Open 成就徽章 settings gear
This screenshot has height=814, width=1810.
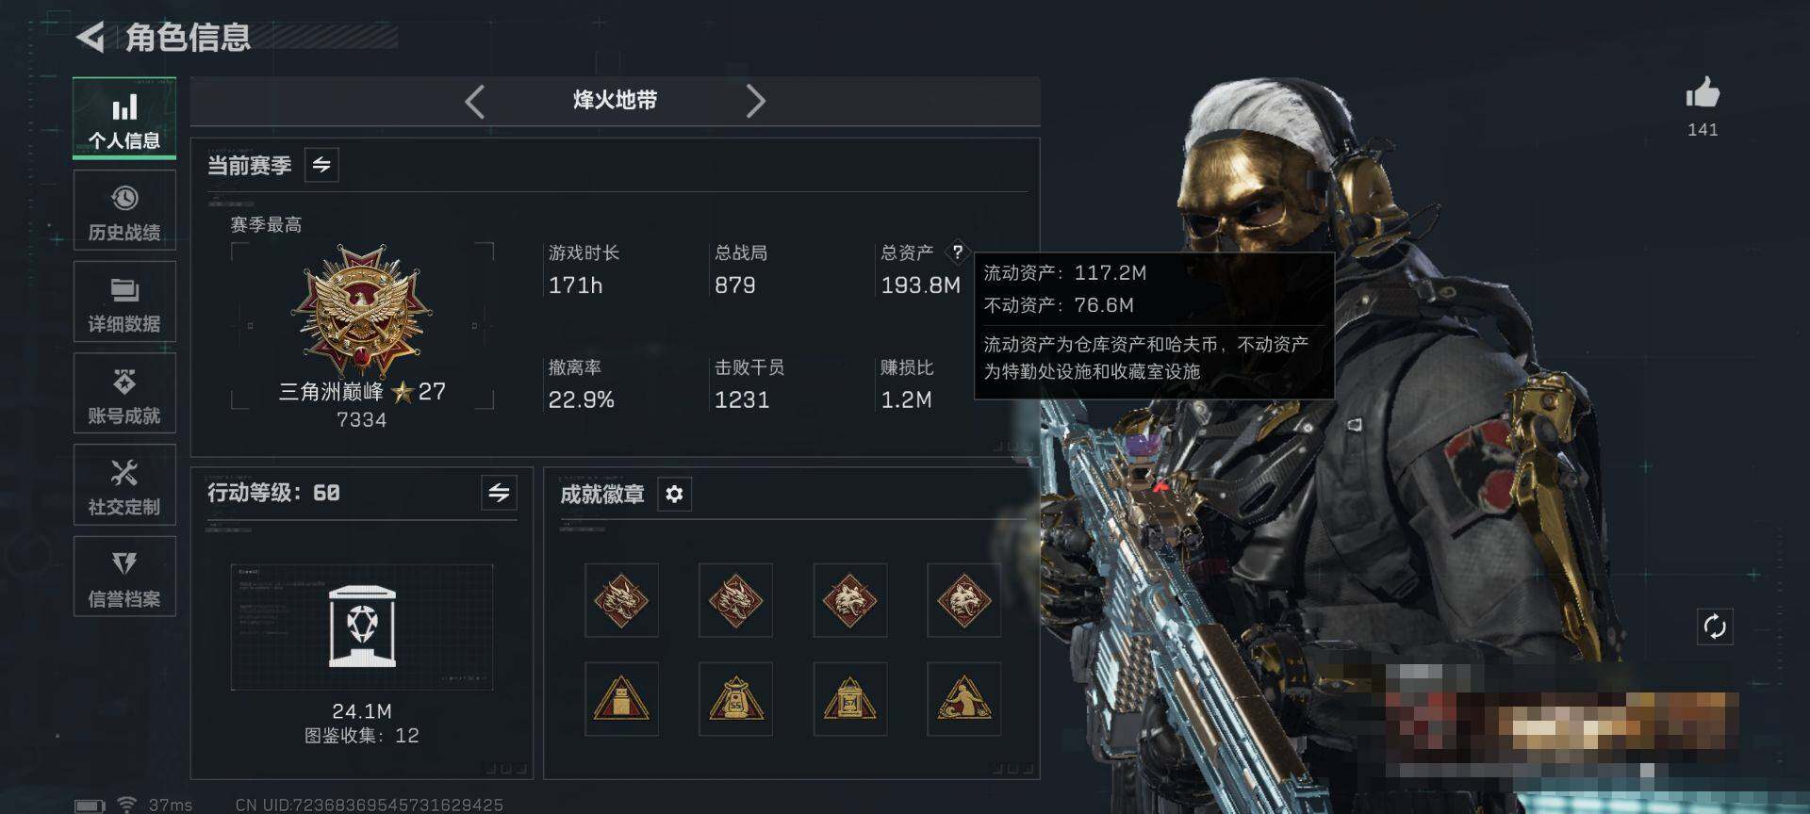tap(674, 494)
